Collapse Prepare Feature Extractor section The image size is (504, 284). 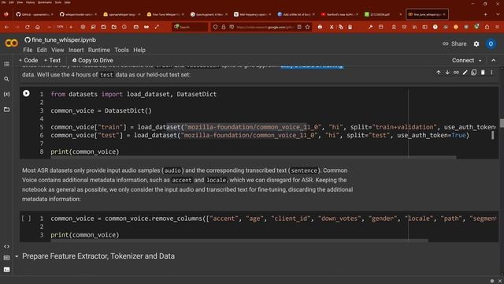pos(17,256)
